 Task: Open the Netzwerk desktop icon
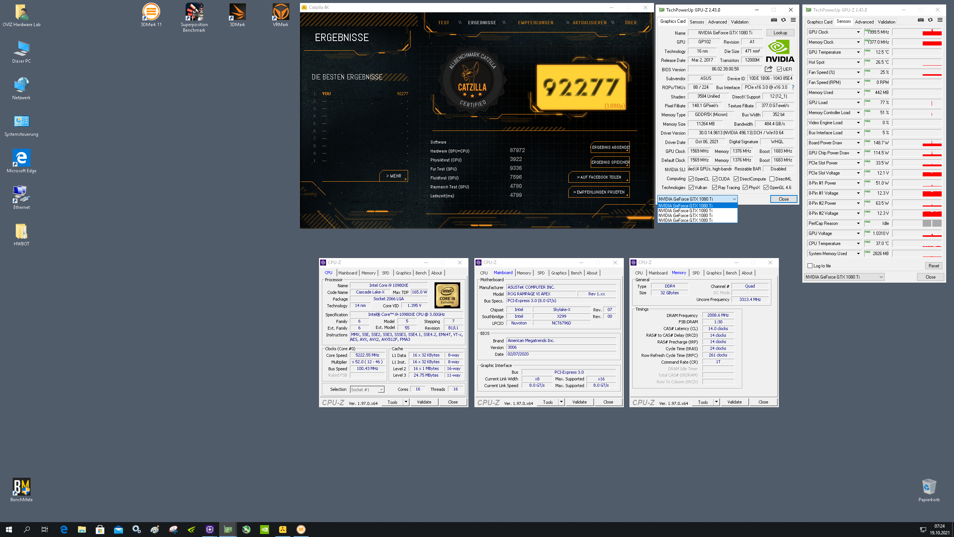tap(22, 88)
